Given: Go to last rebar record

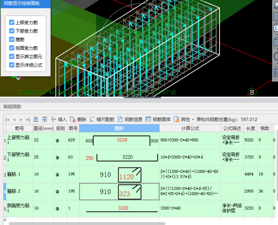Looking at the screenshot, I should click(28, 120).
